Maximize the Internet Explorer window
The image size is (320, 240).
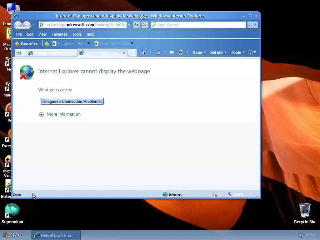[250, 16]
